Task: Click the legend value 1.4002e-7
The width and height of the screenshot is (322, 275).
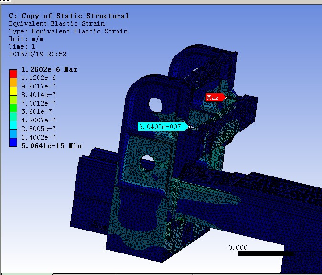Action: pyautogui.click(x=39, y=137)
